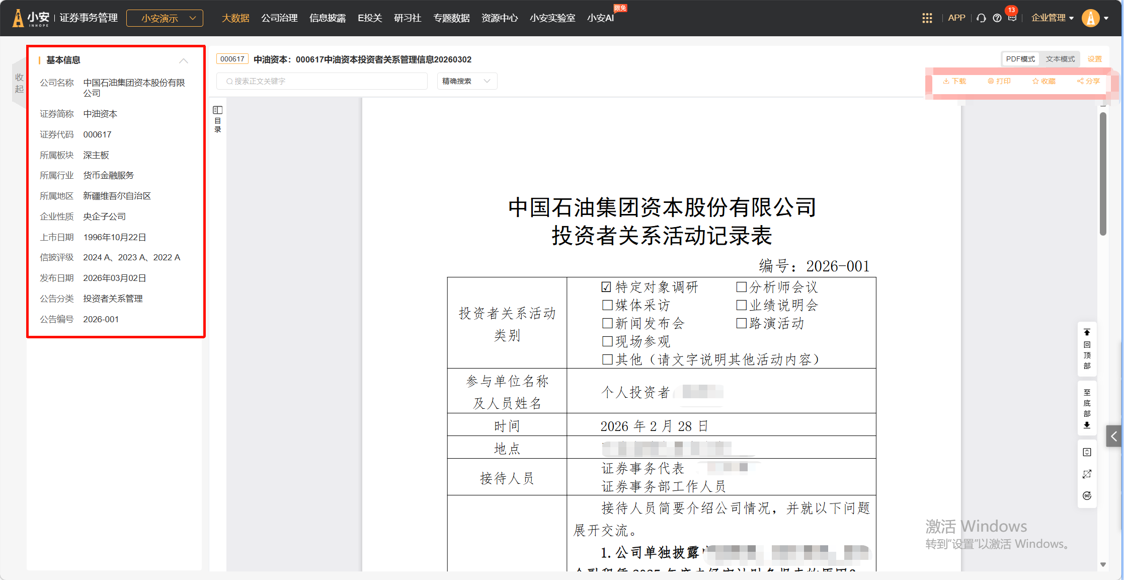Screen dimensions: 1124x580
Task: Click the 搜索正文关键字 search field
Action: click(x=322, y=81)
